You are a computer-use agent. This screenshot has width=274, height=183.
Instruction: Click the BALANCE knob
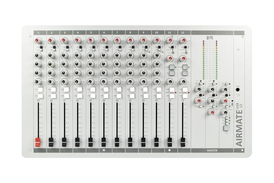212,101
